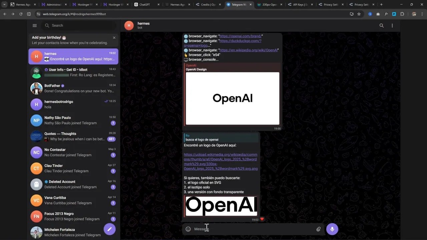Open the Michelen Fortaleza chat
Screen dimensions: 427x240
point(73,232)
